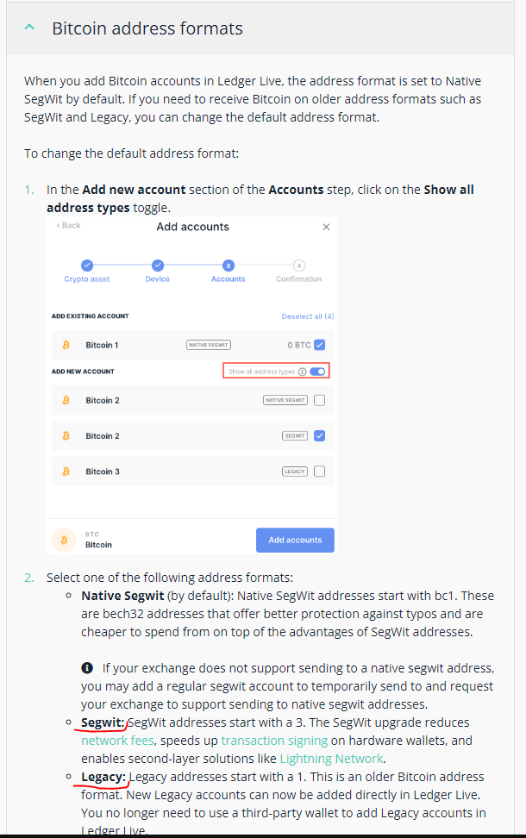Collapse the Bitcoin address formats section

(30, 28)
